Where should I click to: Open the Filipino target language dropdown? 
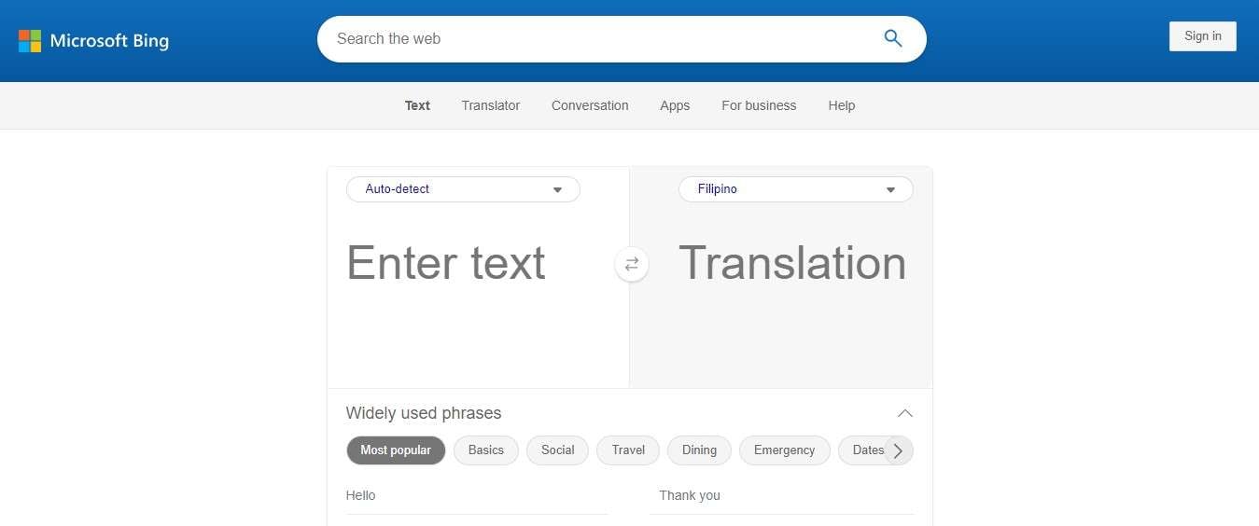pyautogui.click(x=795, y=189)
